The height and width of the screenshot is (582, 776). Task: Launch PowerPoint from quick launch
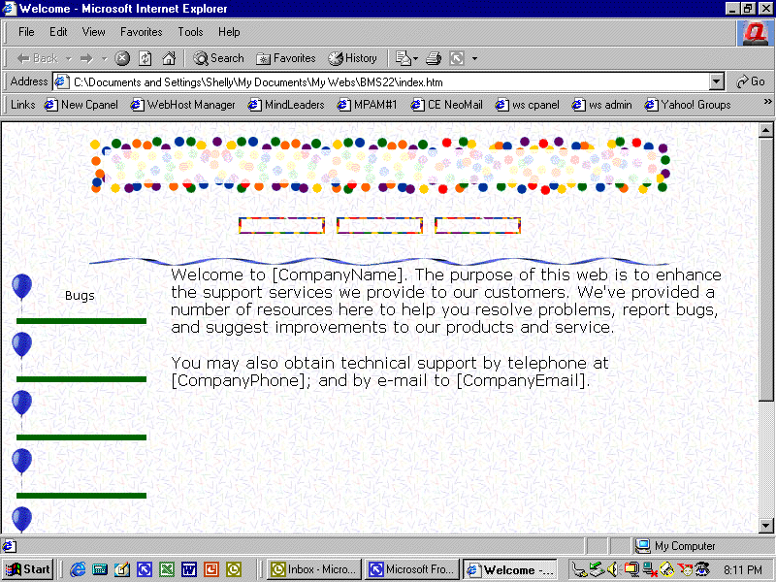click(211, 569)
